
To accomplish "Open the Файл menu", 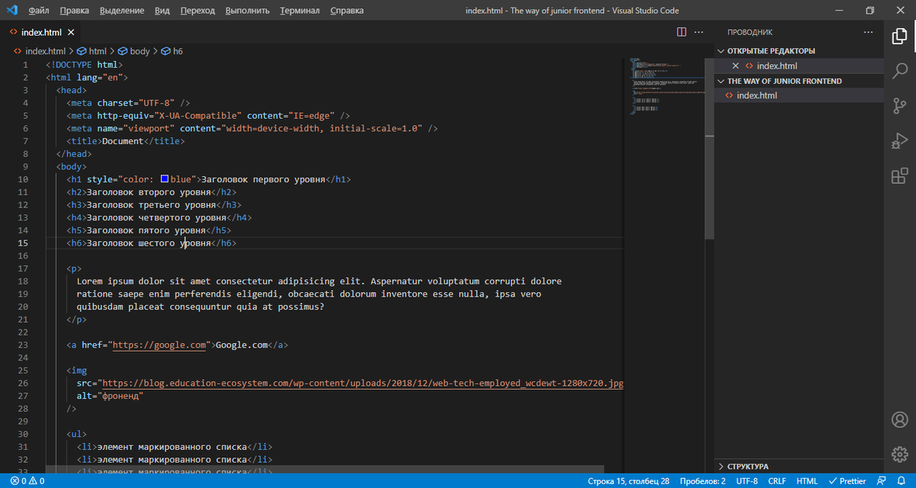I will 39,11.
